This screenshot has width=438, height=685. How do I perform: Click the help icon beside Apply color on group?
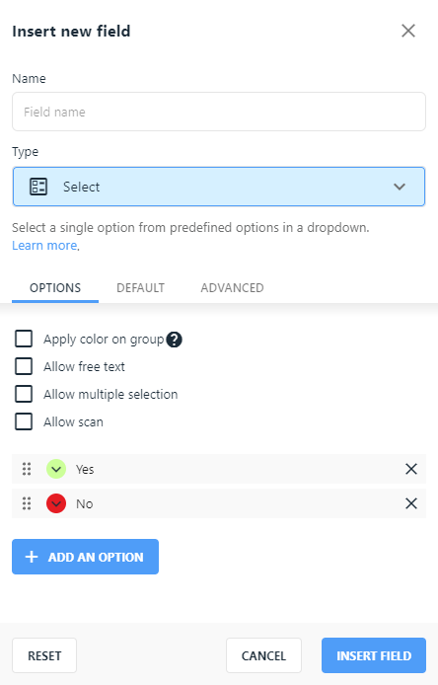[175, 340]
